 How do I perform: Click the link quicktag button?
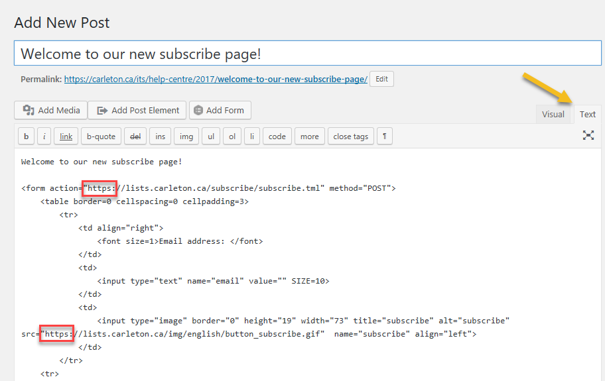(66, 136)
